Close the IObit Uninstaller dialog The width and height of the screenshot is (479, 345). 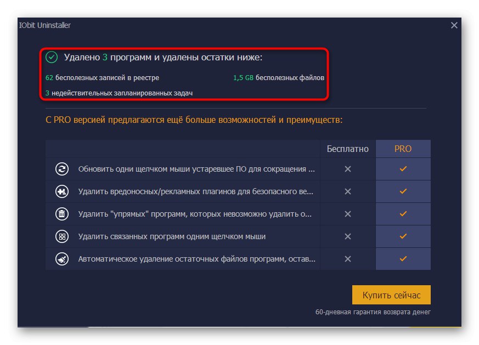(454, 25)
